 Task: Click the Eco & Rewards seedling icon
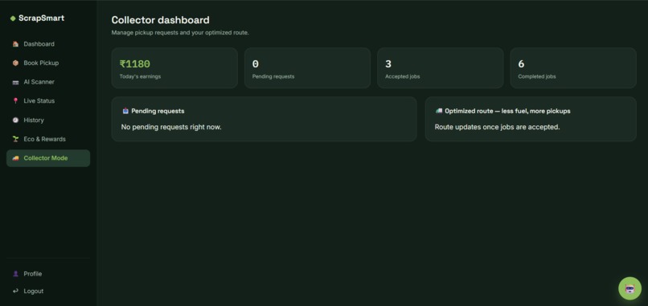tap(15, 139)
